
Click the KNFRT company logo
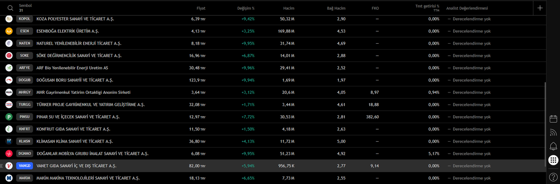pyautogui.click(x=9, y=129)
